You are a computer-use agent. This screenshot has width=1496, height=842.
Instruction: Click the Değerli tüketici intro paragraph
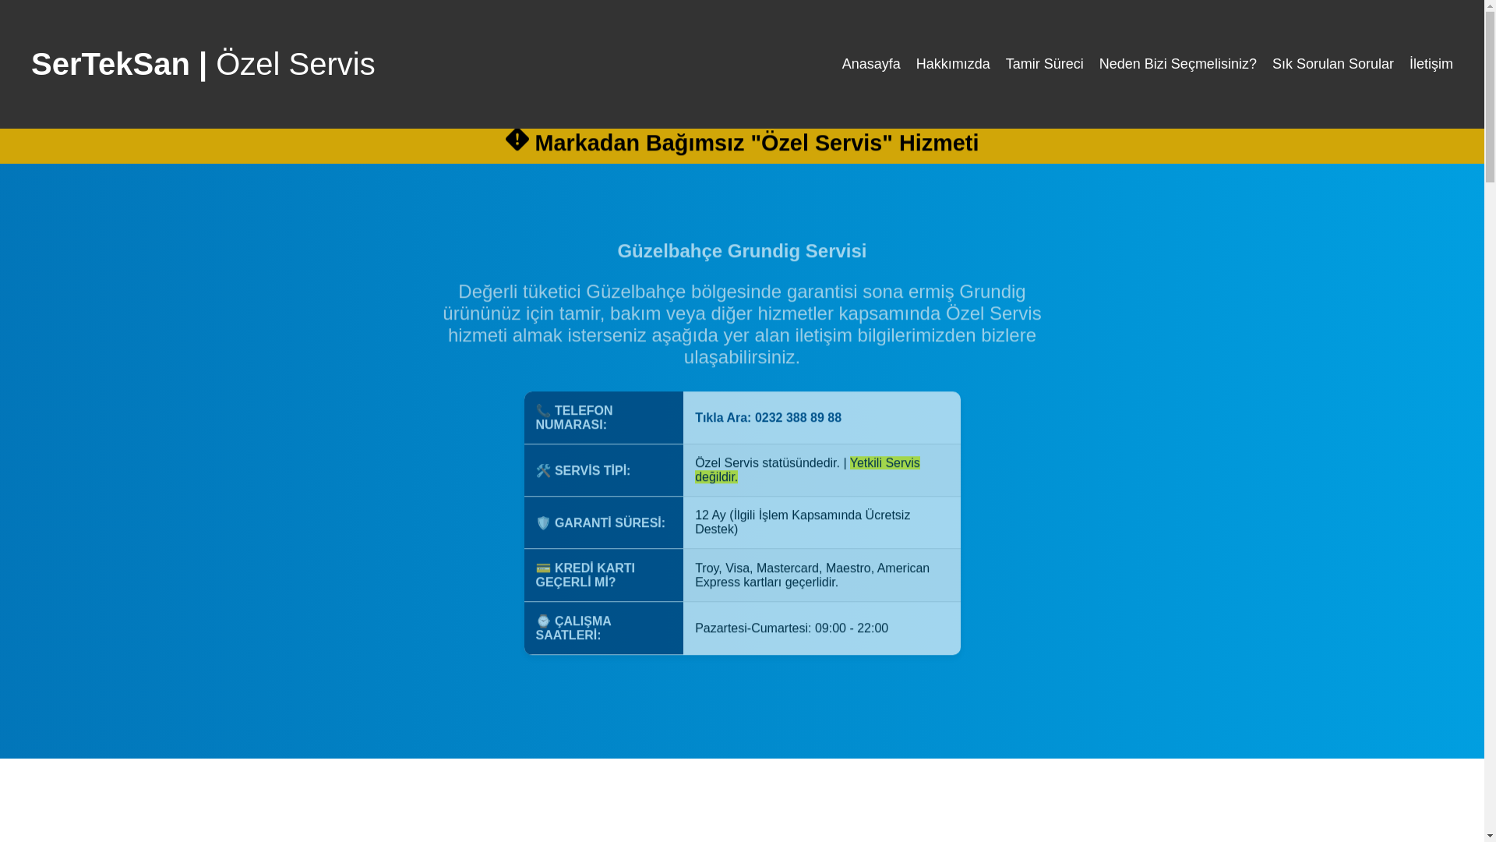point(742,324)
